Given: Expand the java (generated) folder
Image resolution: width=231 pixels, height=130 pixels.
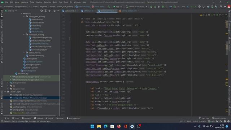Looking at the screenshot, I should 8,83.
